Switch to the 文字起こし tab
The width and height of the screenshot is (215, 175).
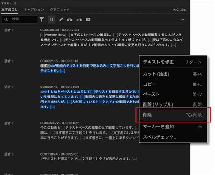click(10, 10)
